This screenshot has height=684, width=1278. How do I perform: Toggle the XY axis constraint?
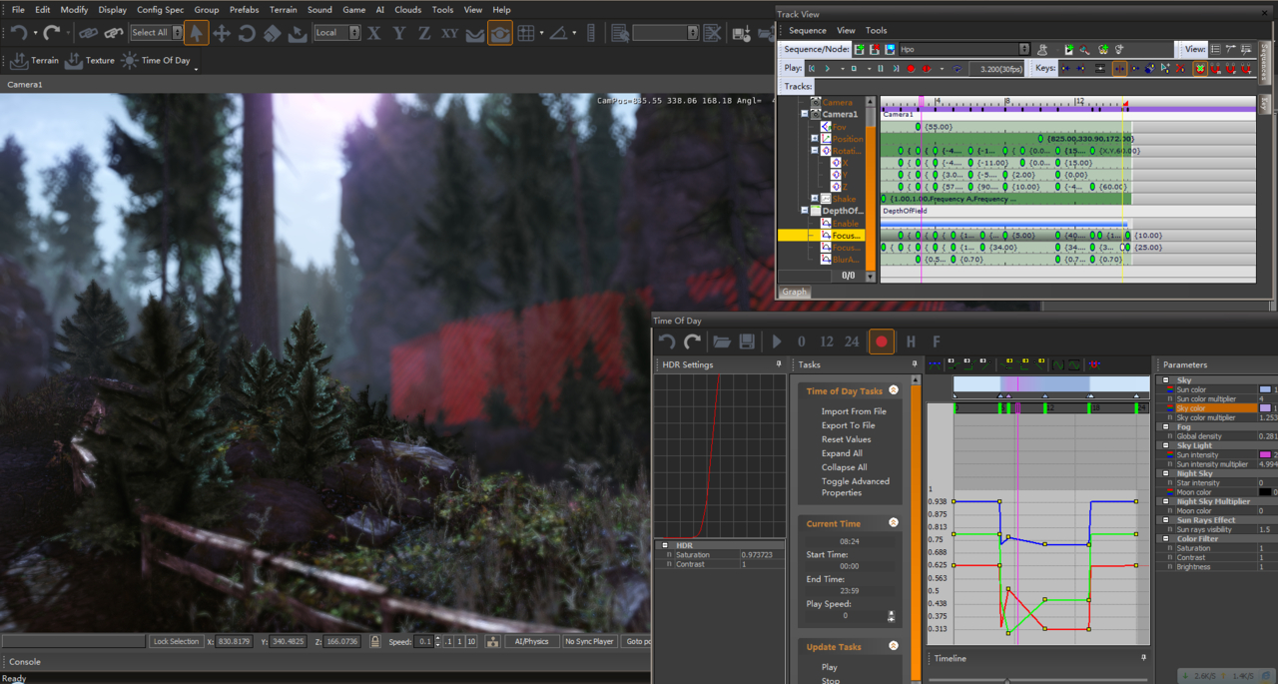(449, 33)
